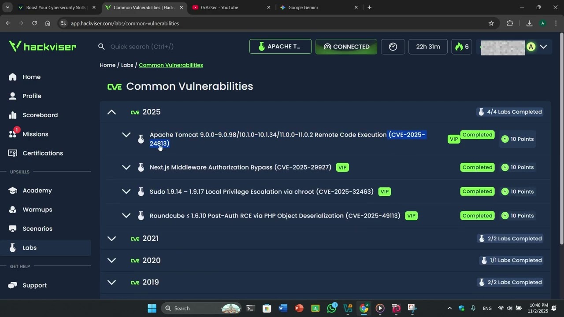Image resolution: width=564 pixels, height=317 pixels.
Task: Open a new browser tab
Action: click(x=369, y=7)
